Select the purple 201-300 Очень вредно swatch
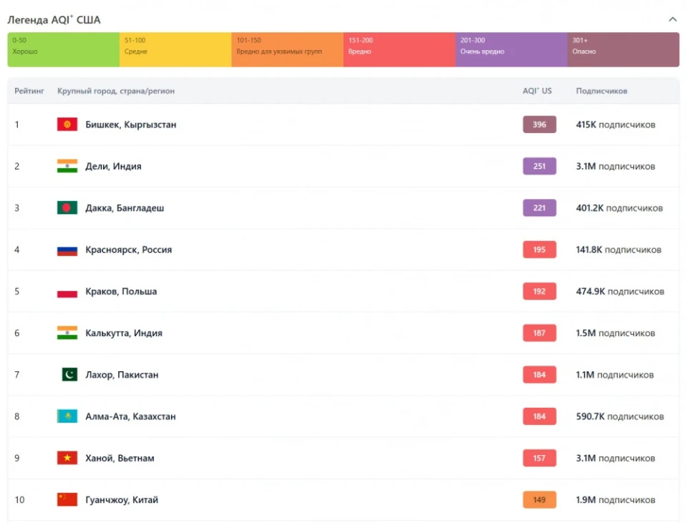687x523 pixels. click(511, 49)
